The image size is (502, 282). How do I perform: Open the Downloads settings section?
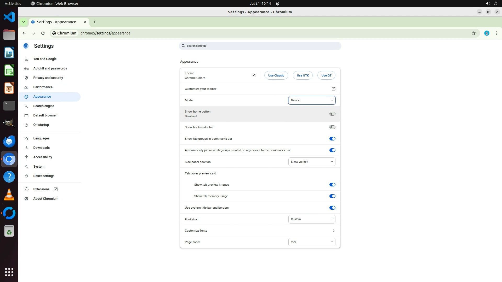[x=41, y=148]
